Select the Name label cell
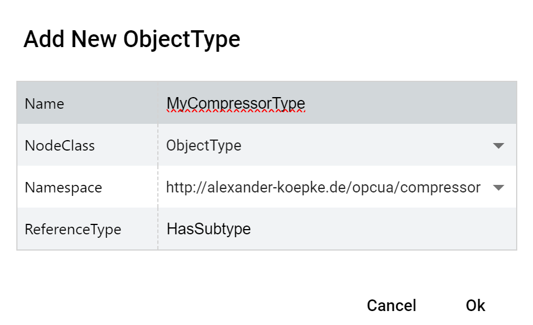 click(x=87, y=103)
